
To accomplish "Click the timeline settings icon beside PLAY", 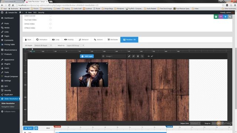I will [x=36, y=128].
